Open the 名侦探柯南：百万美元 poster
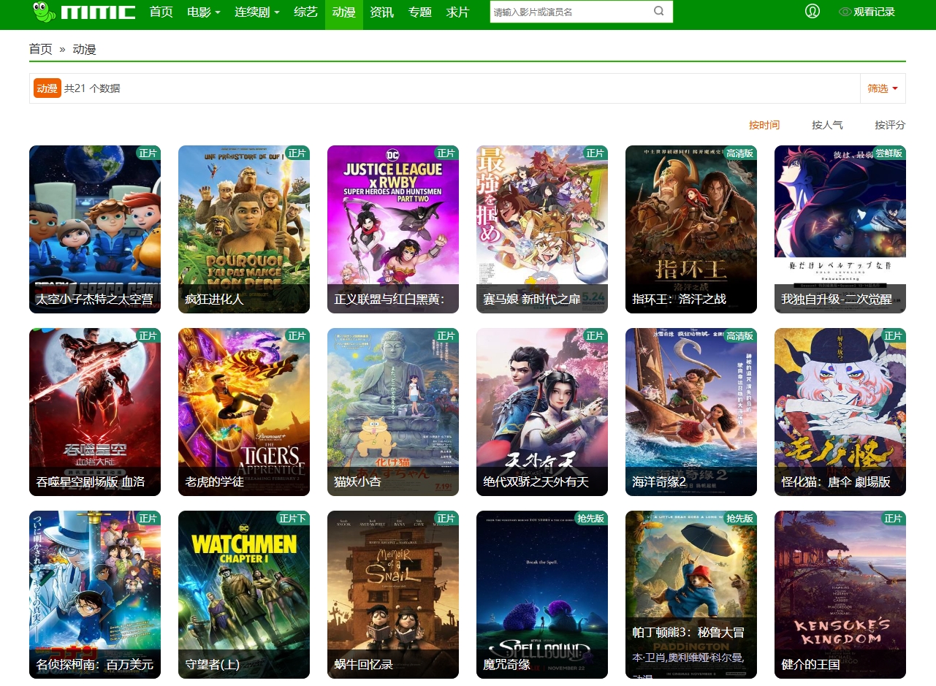The width and height of the screenshot is (936, 686). (x=95, y=595)
